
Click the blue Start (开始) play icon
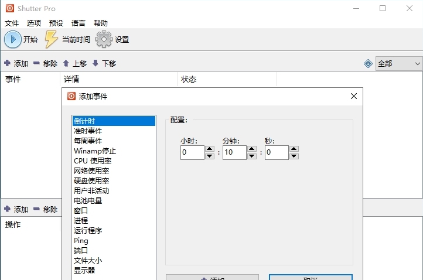[x=12, y=39]
